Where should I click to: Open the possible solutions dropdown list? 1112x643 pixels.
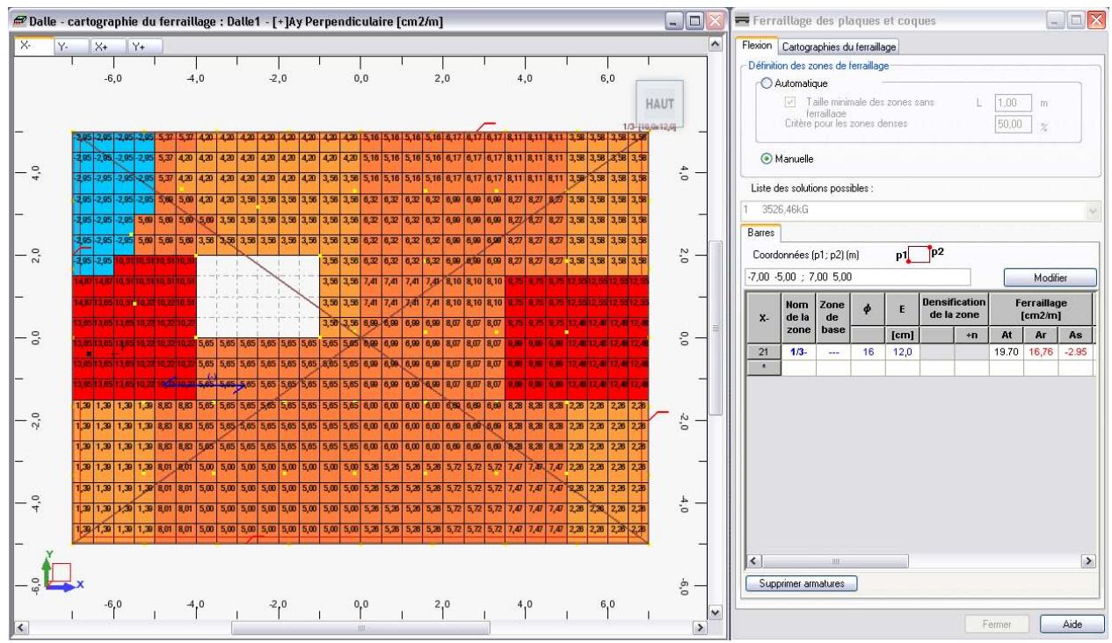coord(1093,212)
